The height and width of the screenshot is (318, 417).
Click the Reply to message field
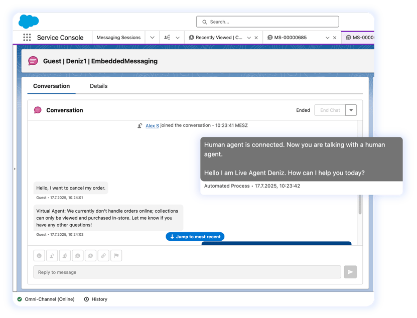coord(187,272)
